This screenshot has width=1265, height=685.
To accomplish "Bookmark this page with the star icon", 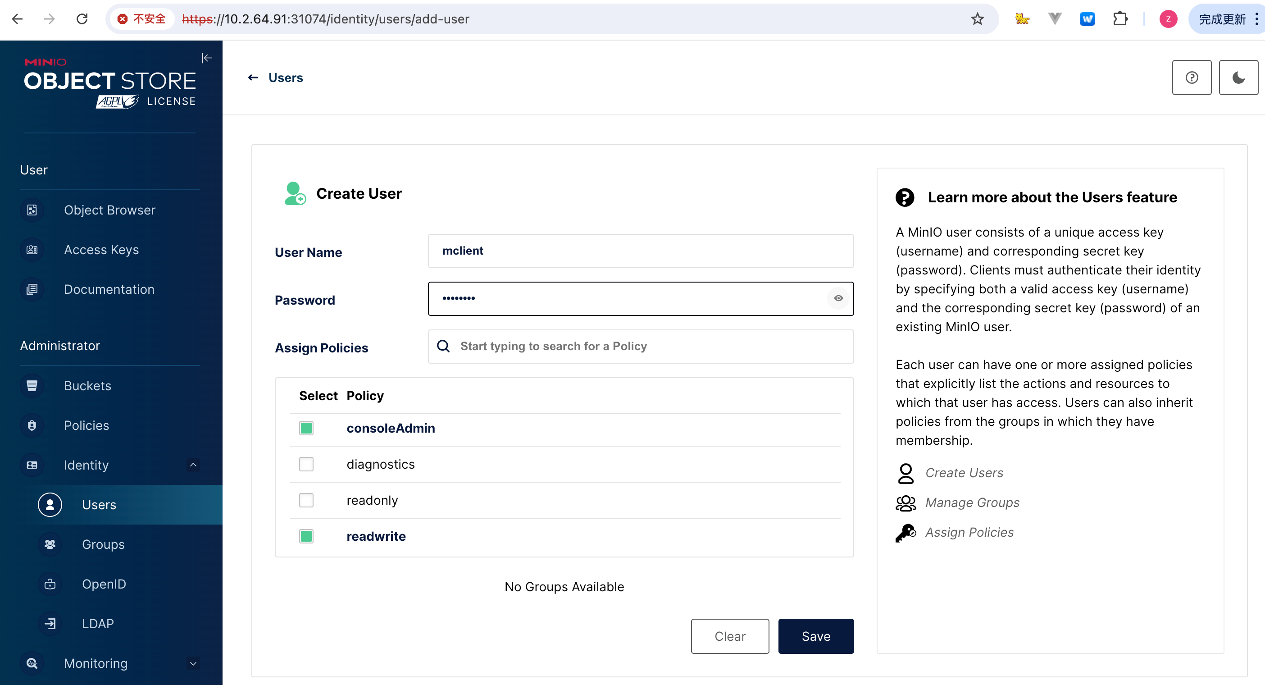I will tap(977, 19).
